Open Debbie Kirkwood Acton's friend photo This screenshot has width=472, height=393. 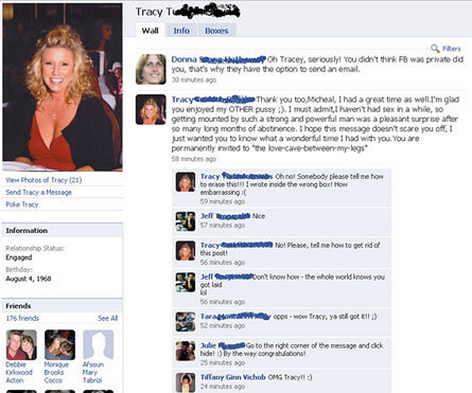click(x=21, y=345)
